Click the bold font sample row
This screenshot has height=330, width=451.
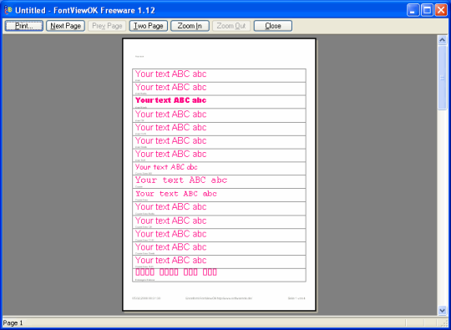(219, 102)
